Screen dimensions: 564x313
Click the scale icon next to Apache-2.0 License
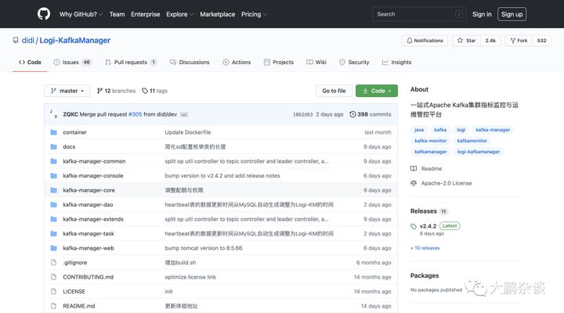click(414, 183)
